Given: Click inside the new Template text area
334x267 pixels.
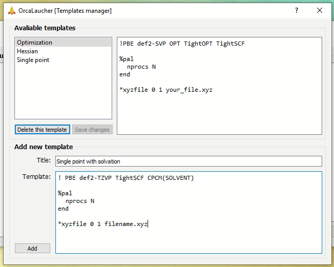Looking at the screenshot, I should pyautogui.click(x=189, y=213).
